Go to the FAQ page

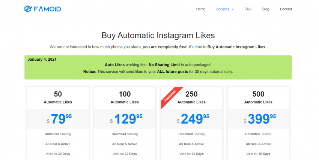tap(248, 9)
